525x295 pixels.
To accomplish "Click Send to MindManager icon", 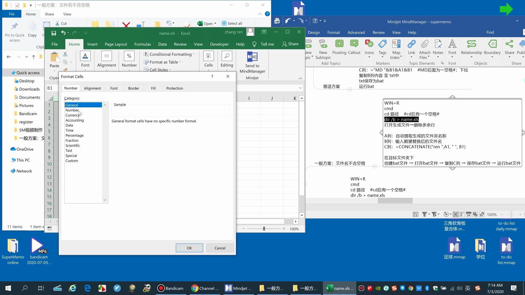I will coord(252,57).
